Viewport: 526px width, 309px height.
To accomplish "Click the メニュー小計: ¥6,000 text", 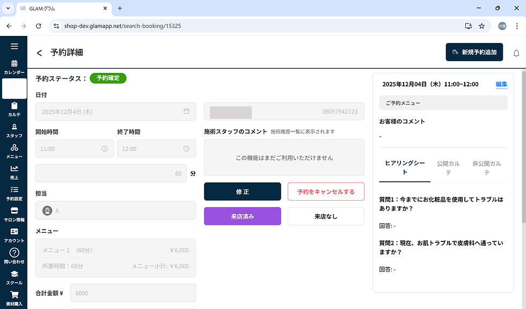I will [x=160, y=266].
